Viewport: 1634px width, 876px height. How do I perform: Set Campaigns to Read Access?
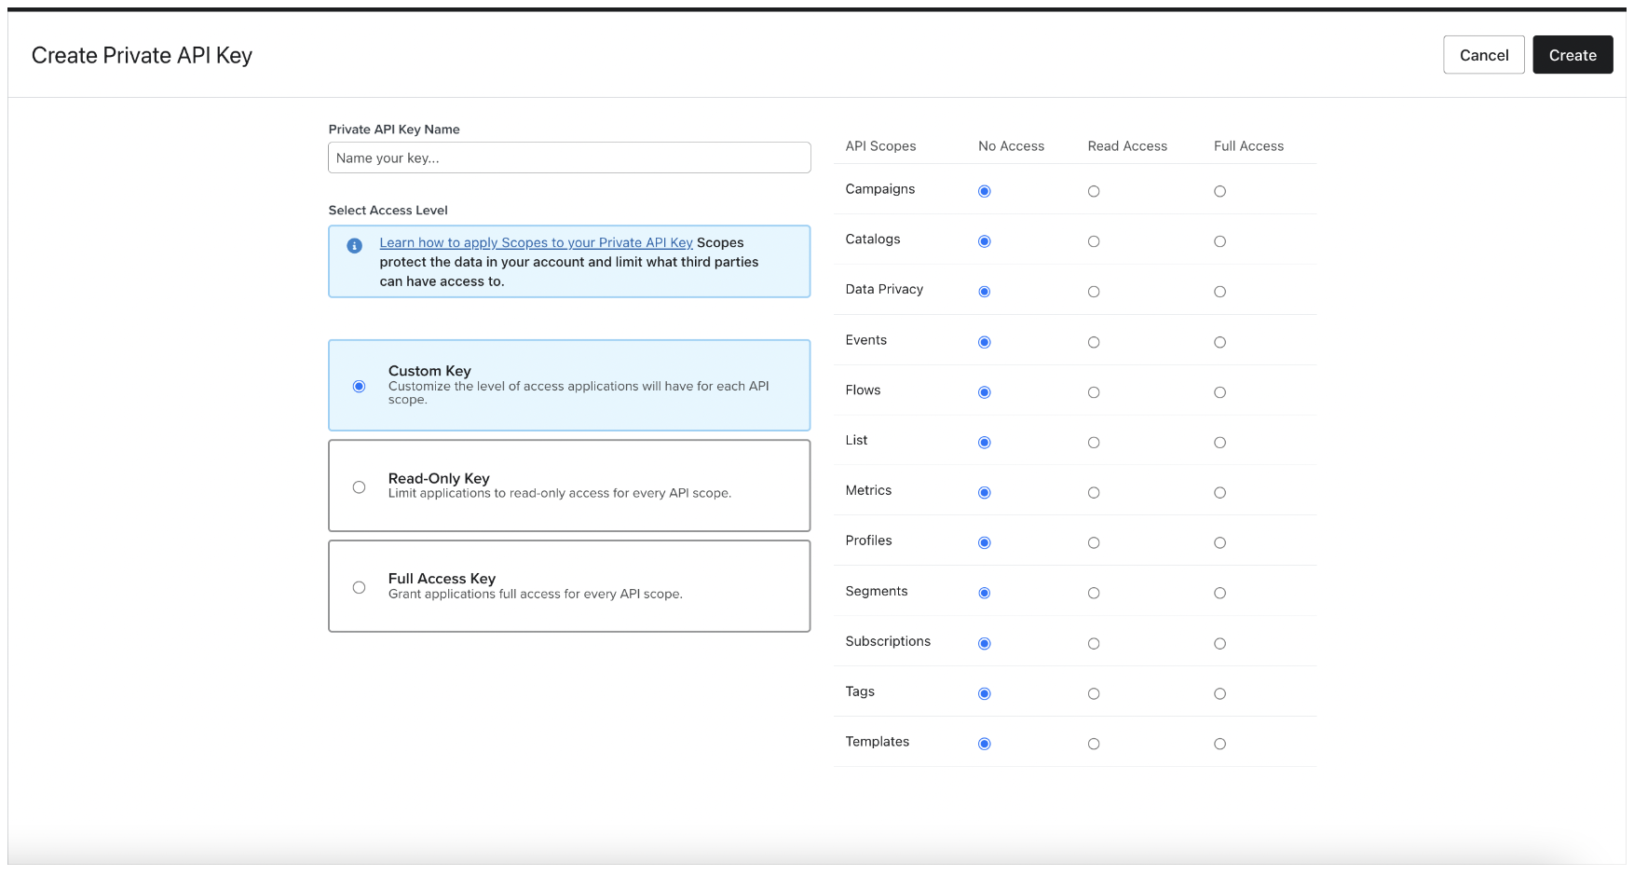1094,192
